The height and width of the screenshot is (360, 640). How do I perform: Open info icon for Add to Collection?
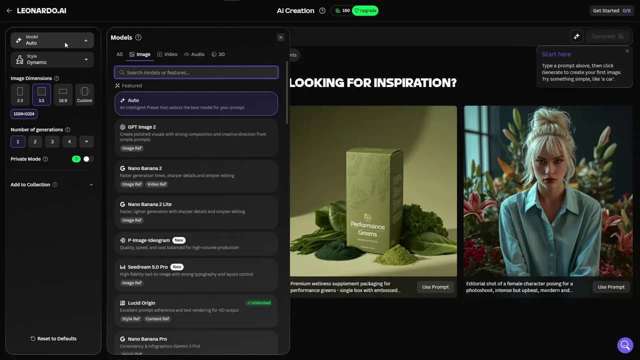click(x=55, y=185)
